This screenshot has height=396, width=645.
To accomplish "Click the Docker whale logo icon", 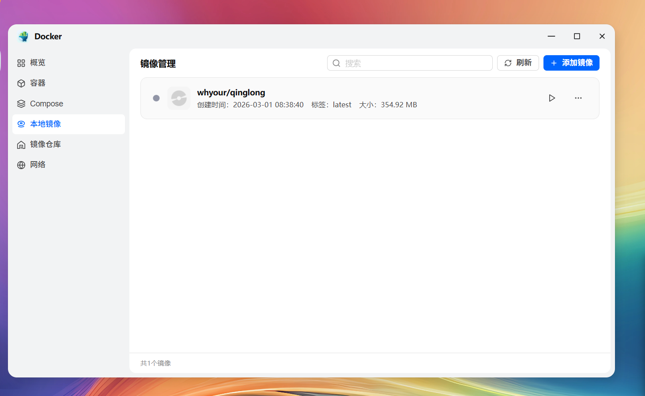I will pyautogui.click(x=23, y=37).
